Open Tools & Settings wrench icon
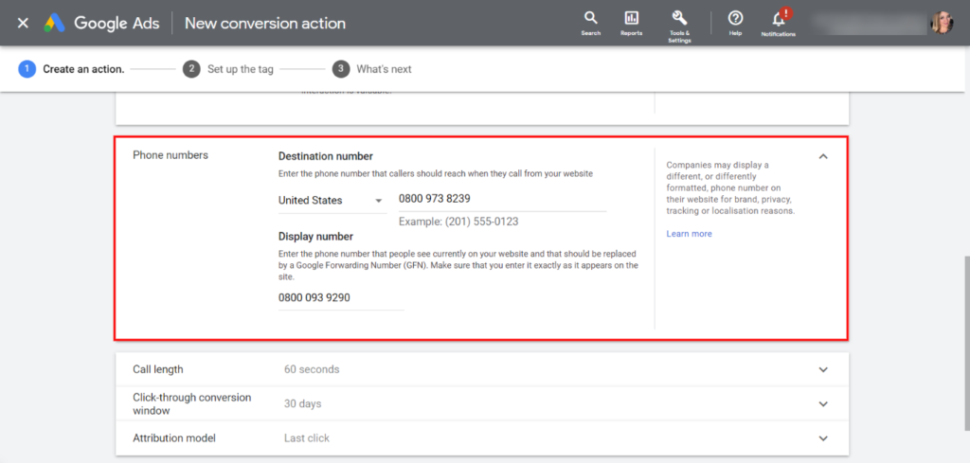The height and width of the screenshot is (463, 970). tap(678, 19)
